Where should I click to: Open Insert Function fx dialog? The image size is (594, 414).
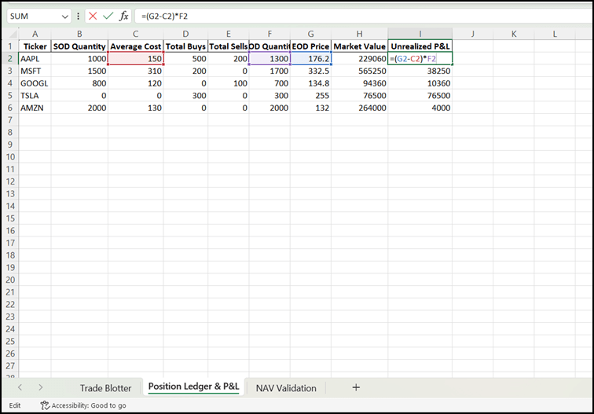(x=124, y=16)
